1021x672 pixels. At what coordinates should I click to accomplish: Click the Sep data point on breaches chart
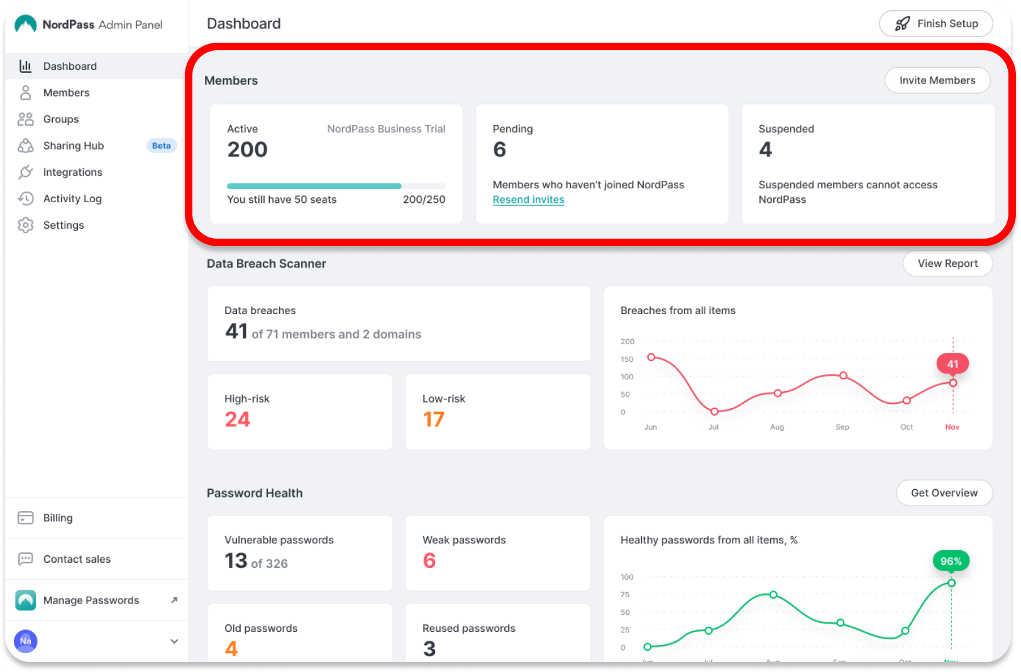[843, 376]
